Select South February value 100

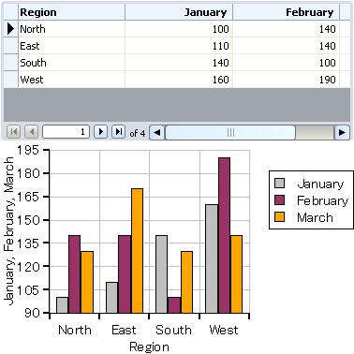[x=286, y=63]
